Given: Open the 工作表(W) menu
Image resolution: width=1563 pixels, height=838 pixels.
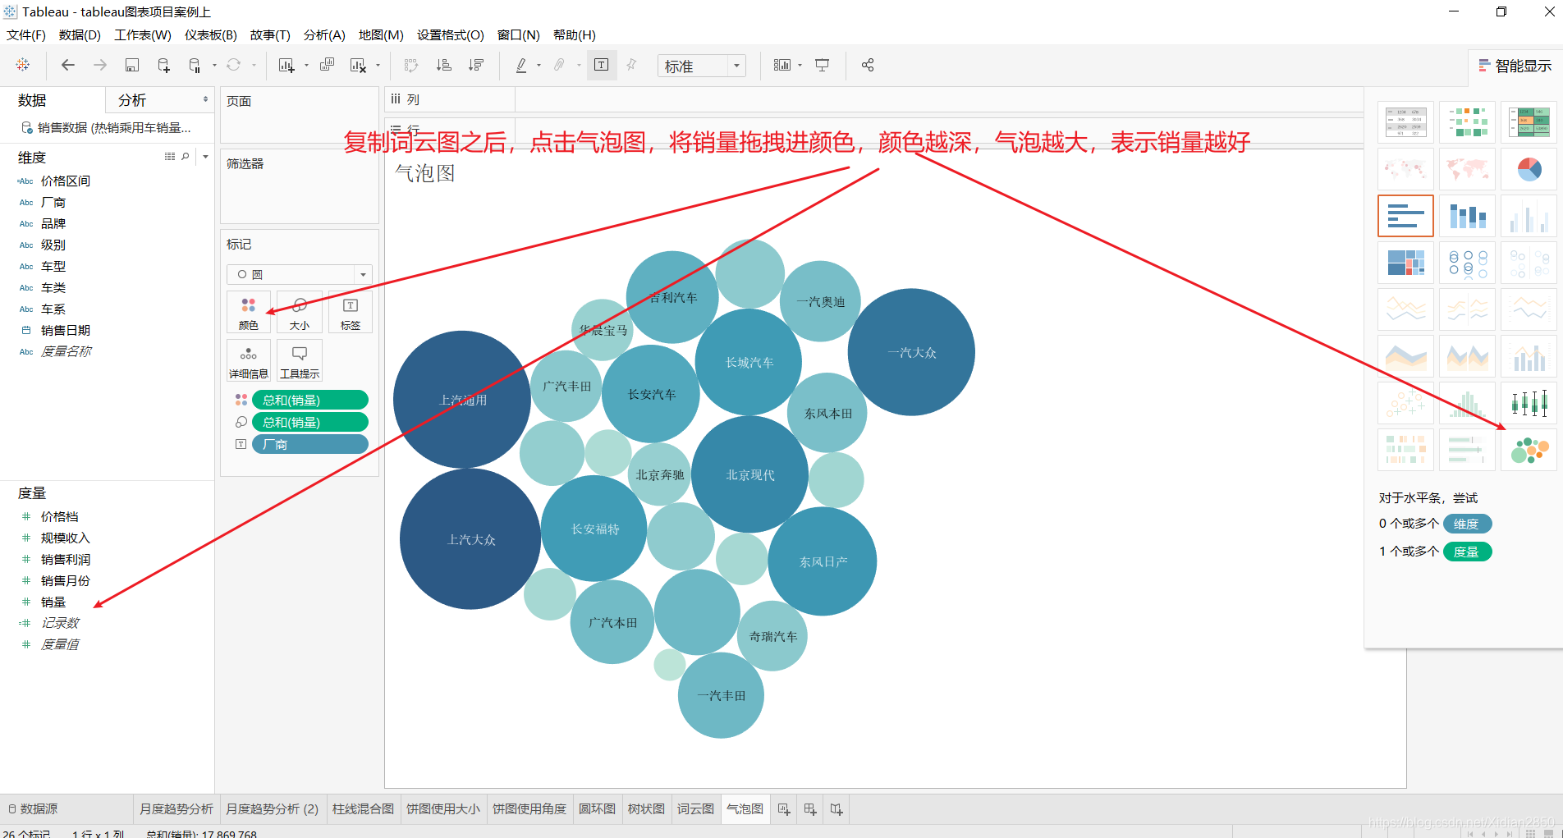Looking at the screenshot, I should click(143, 34).
